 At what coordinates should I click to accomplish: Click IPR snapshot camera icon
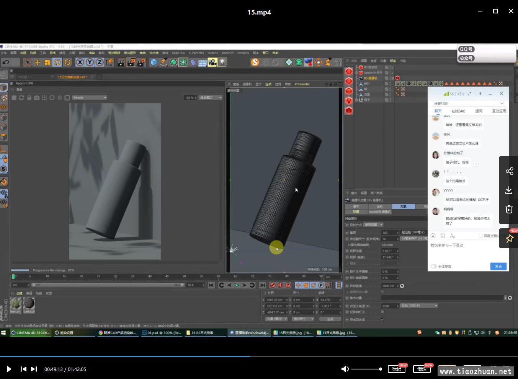click(x=37, y=98)
